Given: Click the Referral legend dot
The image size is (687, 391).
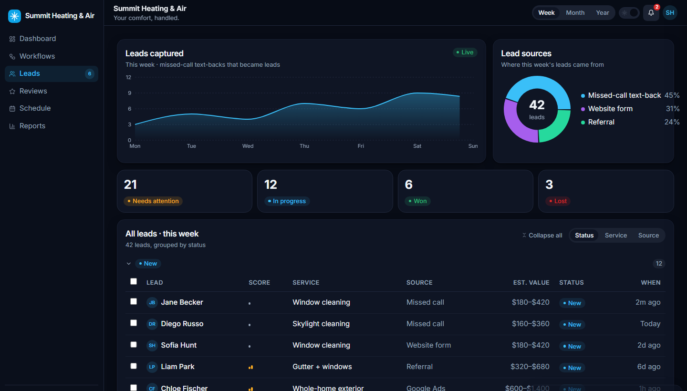Looking at the screenshot, I should tap(583, 123).
